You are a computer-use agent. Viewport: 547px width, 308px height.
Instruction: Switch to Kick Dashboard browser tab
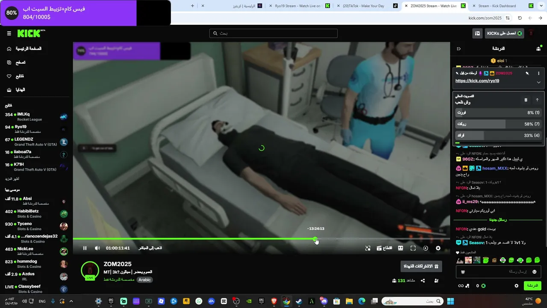click(x=502, y=6)
